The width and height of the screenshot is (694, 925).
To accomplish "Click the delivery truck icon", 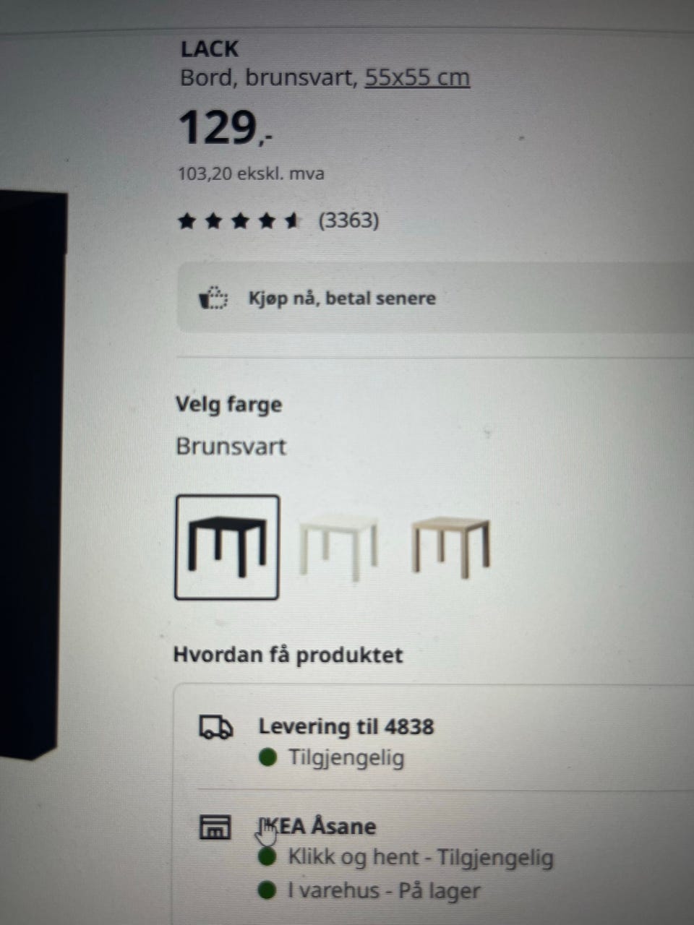I will tap(215, 727).
